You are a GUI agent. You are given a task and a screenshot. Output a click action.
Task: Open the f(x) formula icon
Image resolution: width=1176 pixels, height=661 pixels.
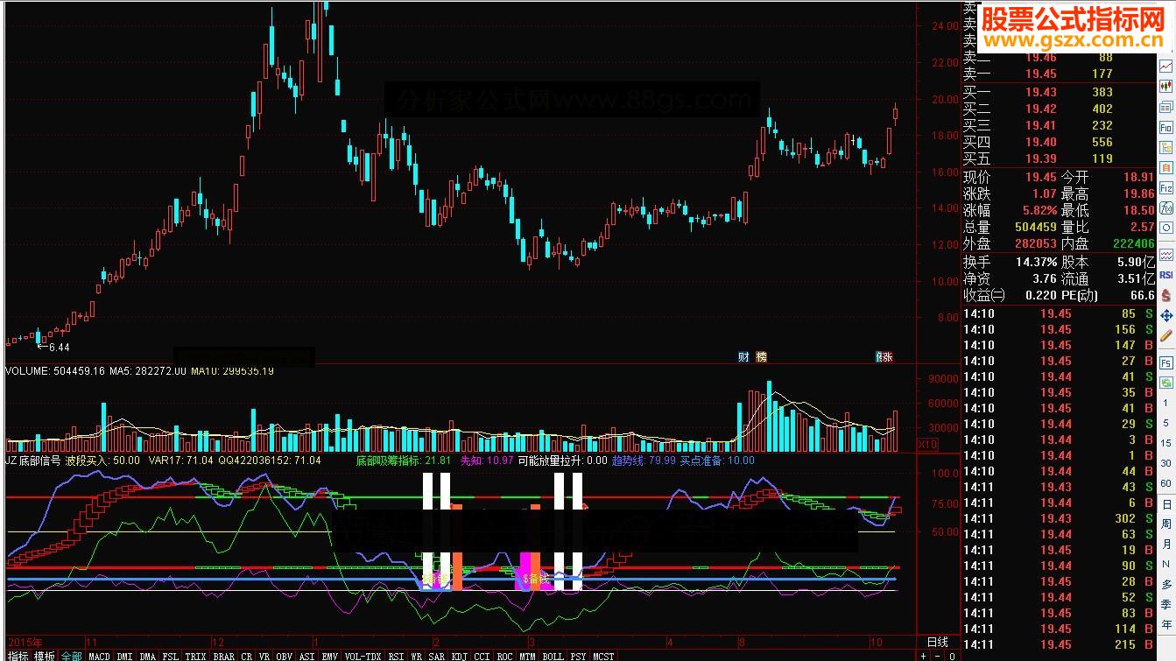(1166, 208)
